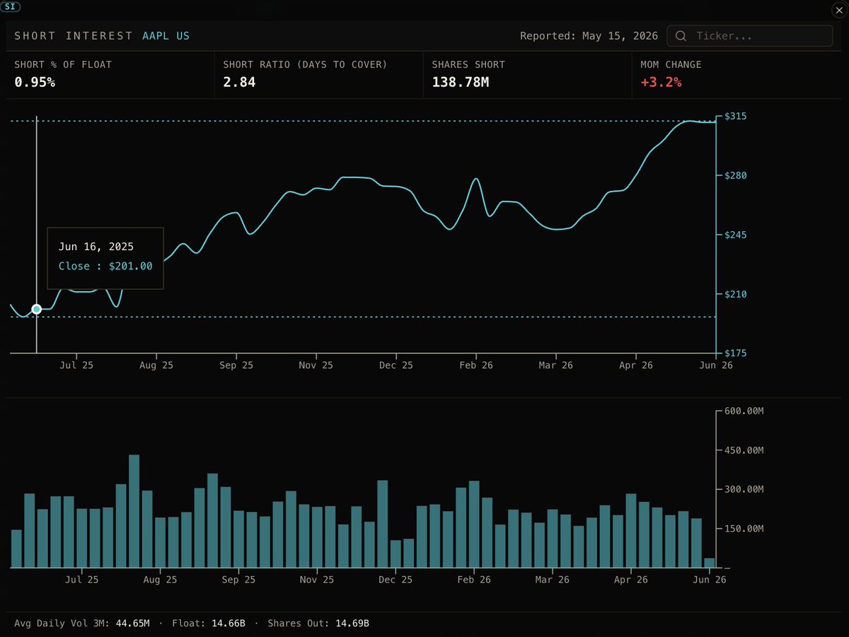Click the 150.00M volume axis label
This screenshot has width=849, height=637.
coord(744,529)
